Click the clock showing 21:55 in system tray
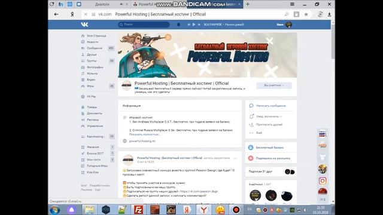This screenshot has width=383, height=215. coord(321,208)
